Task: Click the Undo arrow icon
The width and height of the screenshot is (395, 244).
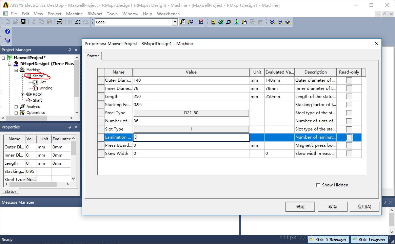Action: click(78, 22)
